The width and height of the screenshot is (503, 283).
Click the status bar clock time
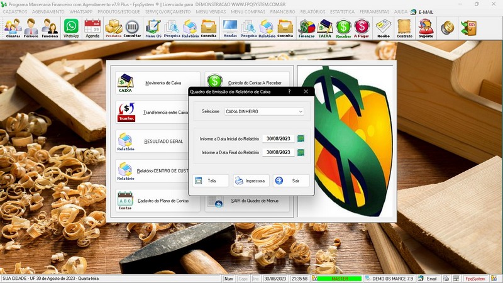[x=300, y=279]
